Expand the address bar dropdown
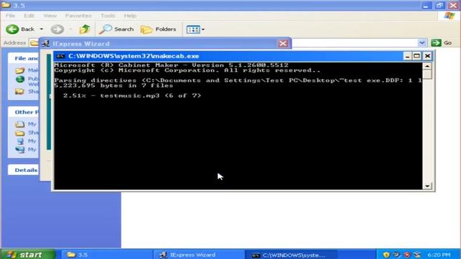 pyautogui.click(x=422, y=43)
